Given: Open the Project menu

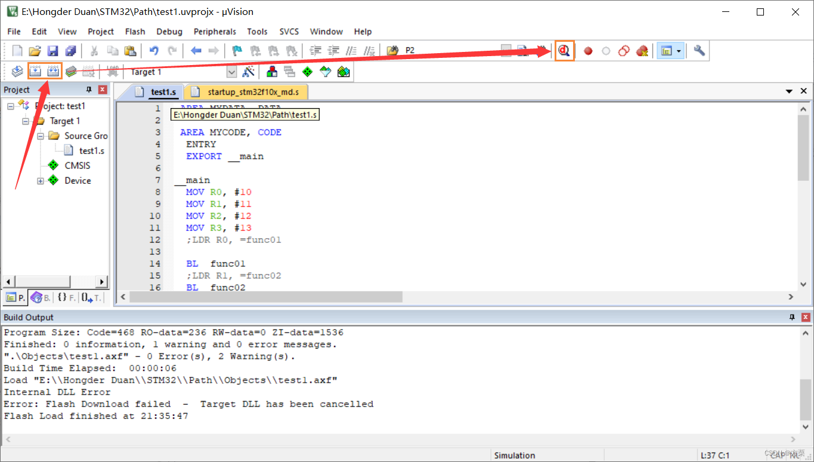Looking at the screenshot, I should point(101,32).
